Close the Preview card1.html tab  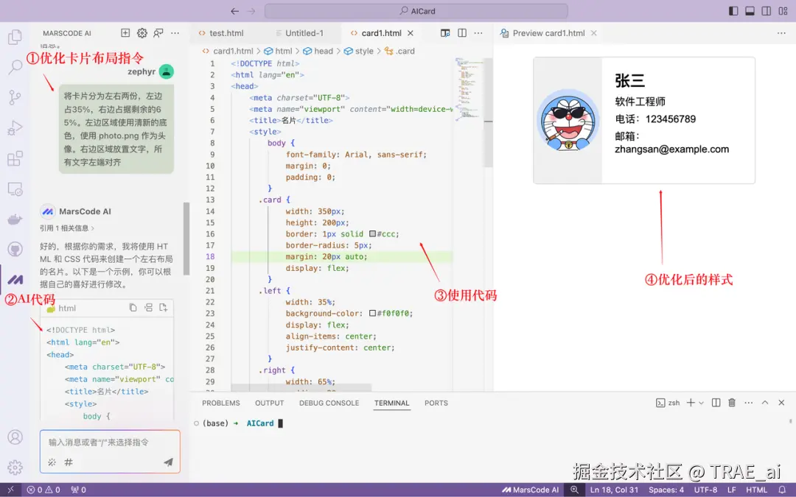point(593,33)
